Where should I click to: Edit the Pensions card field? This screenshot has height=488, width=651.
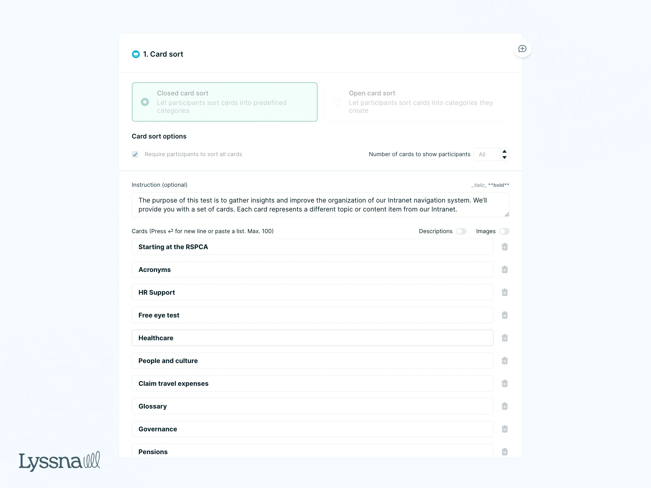pos(312,451)
